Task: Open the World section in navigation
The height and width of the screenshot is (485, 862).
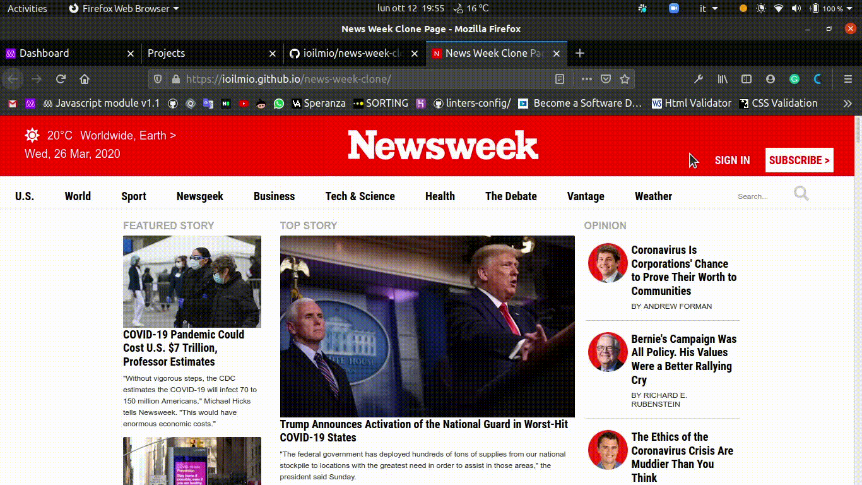Action: tap(78, 196)
